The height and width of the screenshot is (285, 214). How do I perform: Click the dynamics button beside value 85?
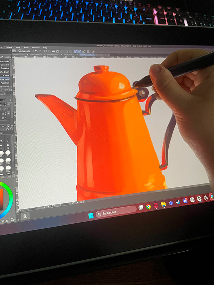(8, 114)
